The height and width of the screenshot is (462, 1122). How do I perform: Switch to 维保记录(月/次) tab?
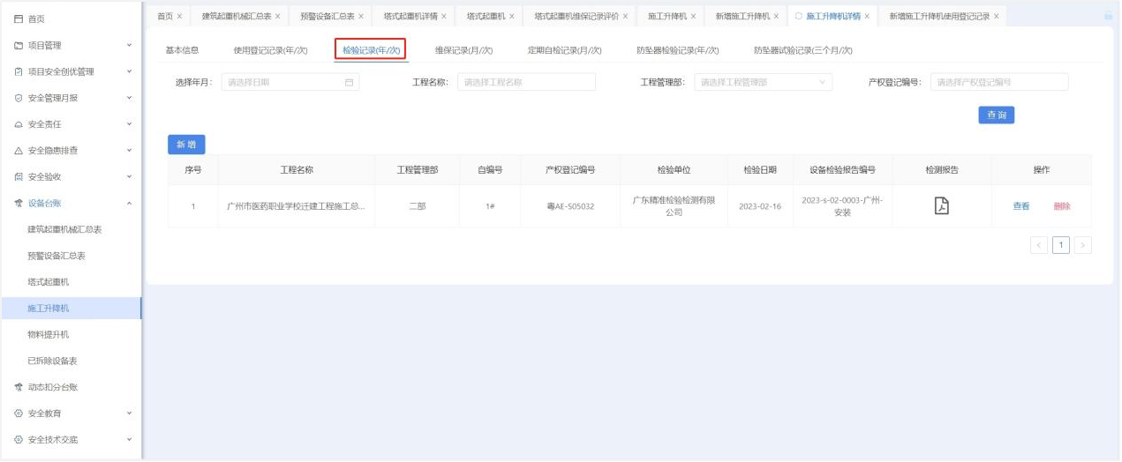click(x=463, y=50)
